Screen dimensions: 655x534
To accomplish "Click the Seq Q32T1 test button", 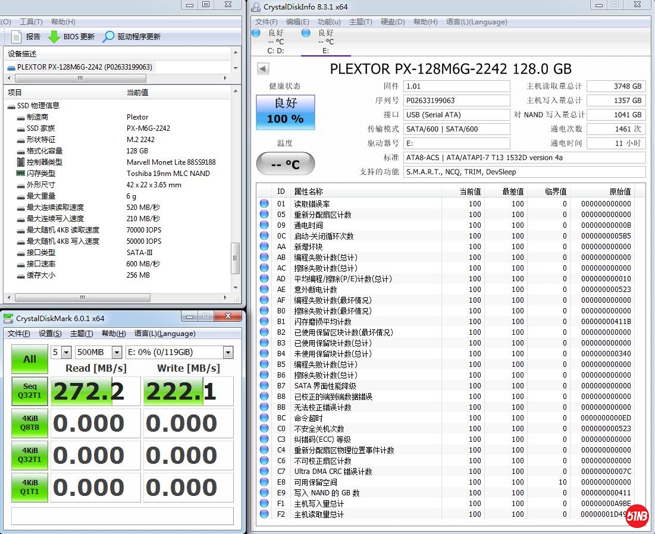I will [x=30, y=391].
